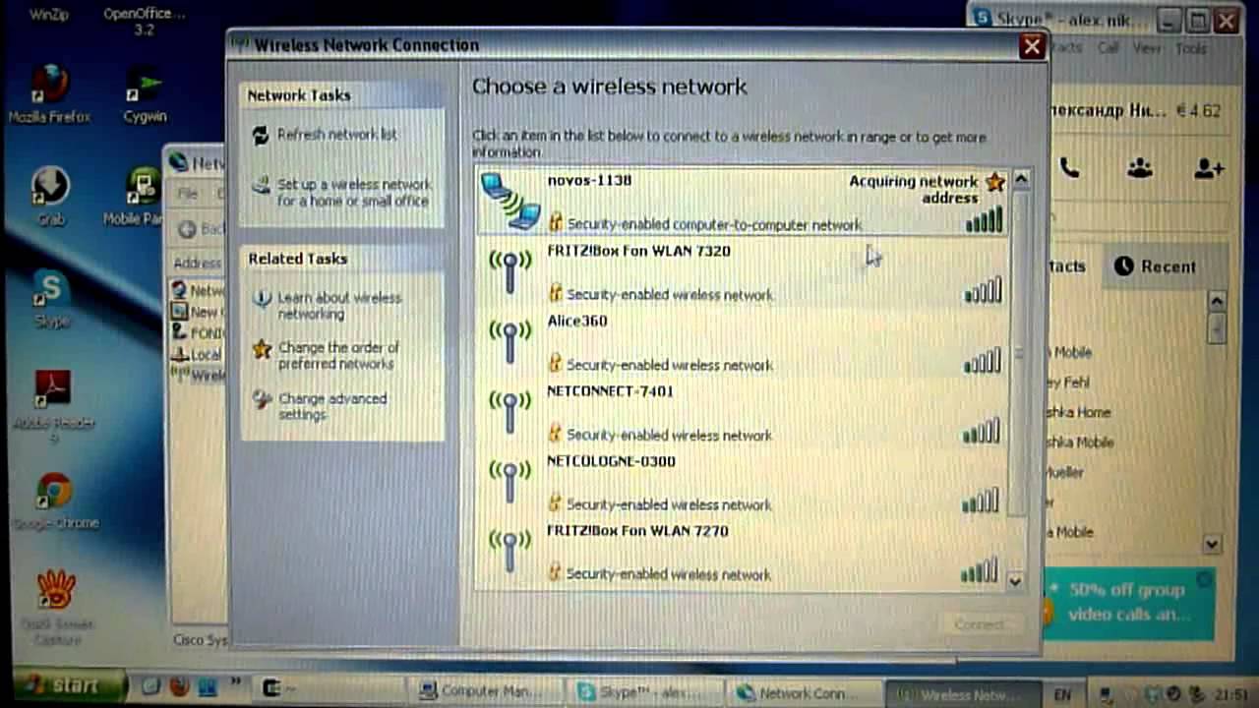1259x708 pixels.
Task: Click the Connect button
Action: (979, 624)
